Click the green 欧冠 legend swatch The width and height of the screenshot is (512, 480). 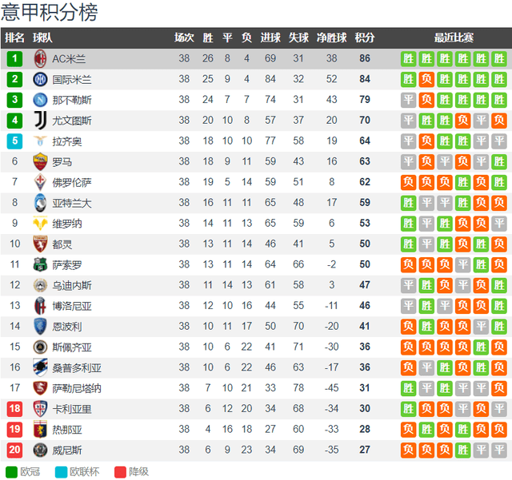point(11,472)
